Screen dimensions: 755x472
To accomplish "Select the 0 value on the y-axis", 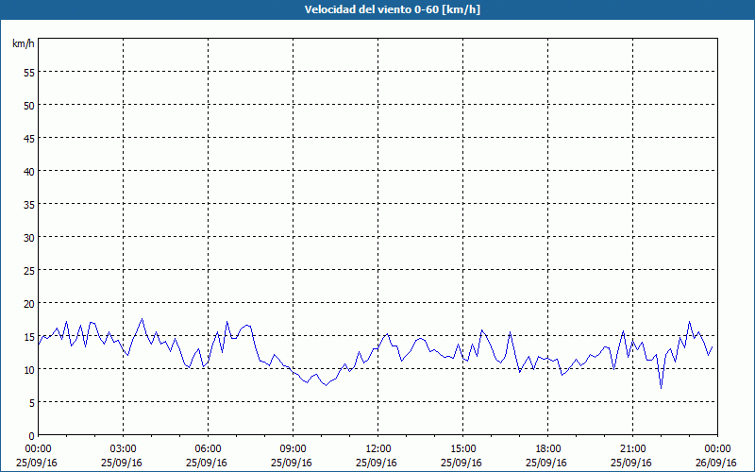I will pos(32,437).
